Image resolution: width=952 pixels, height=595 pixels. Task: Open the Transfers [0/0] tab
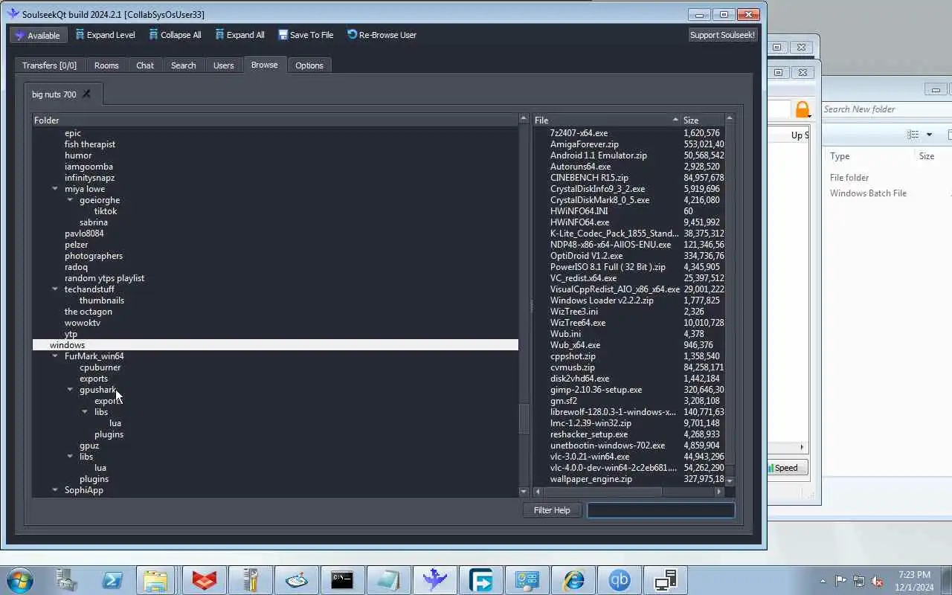tap(49, 65)
